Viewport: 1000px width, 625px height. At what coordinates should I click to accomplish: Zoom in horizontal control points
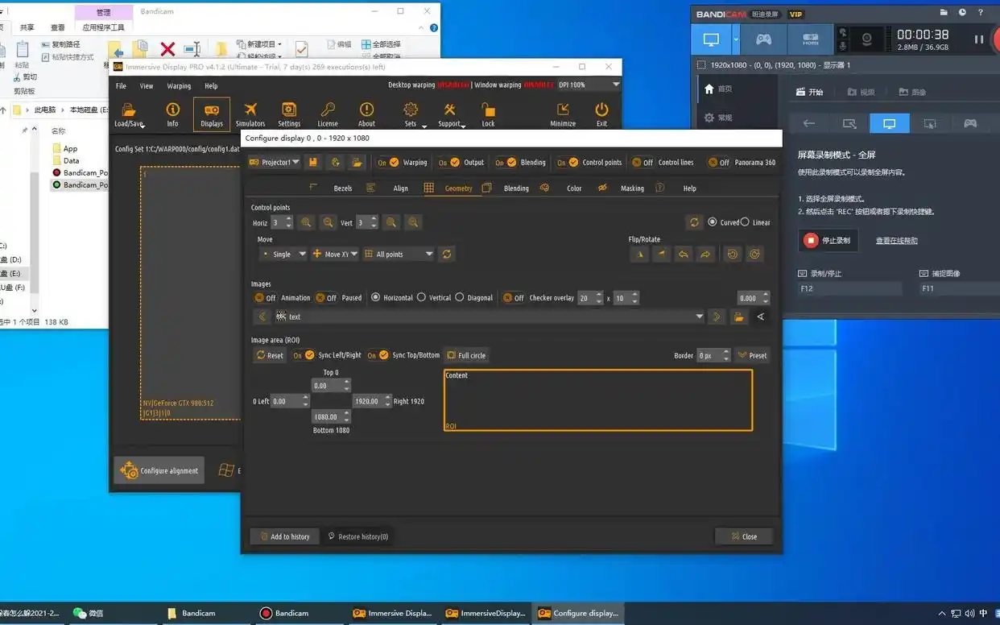pyautogui.click(x=306, y=222)
